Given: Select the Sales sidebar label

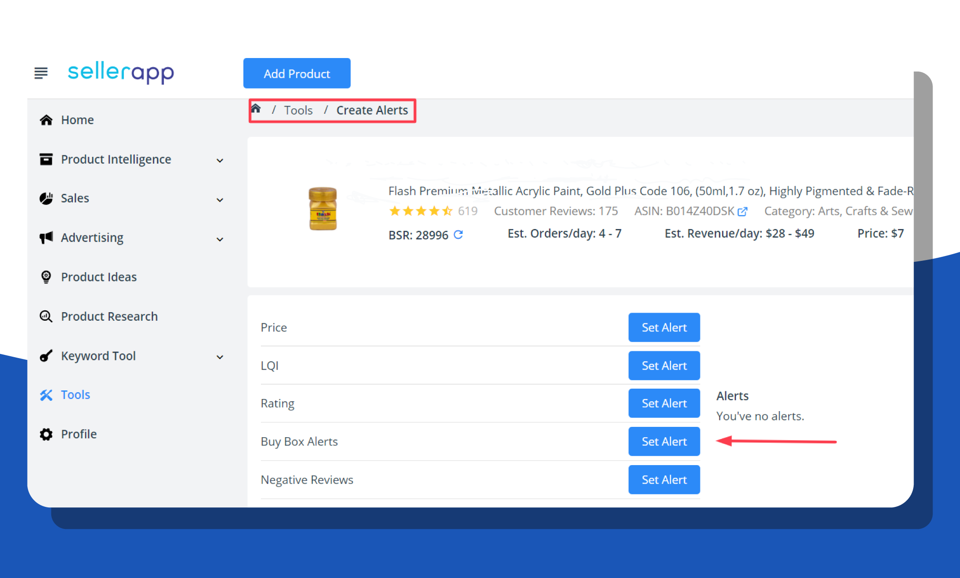Looking at the screenshot, I should click(x=75, y=198).
